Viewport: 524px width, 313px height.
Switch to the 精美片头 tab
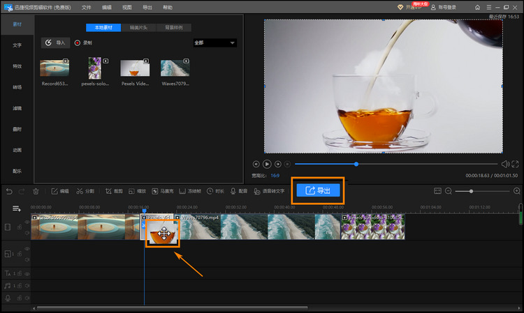click(x=138, y=28)
